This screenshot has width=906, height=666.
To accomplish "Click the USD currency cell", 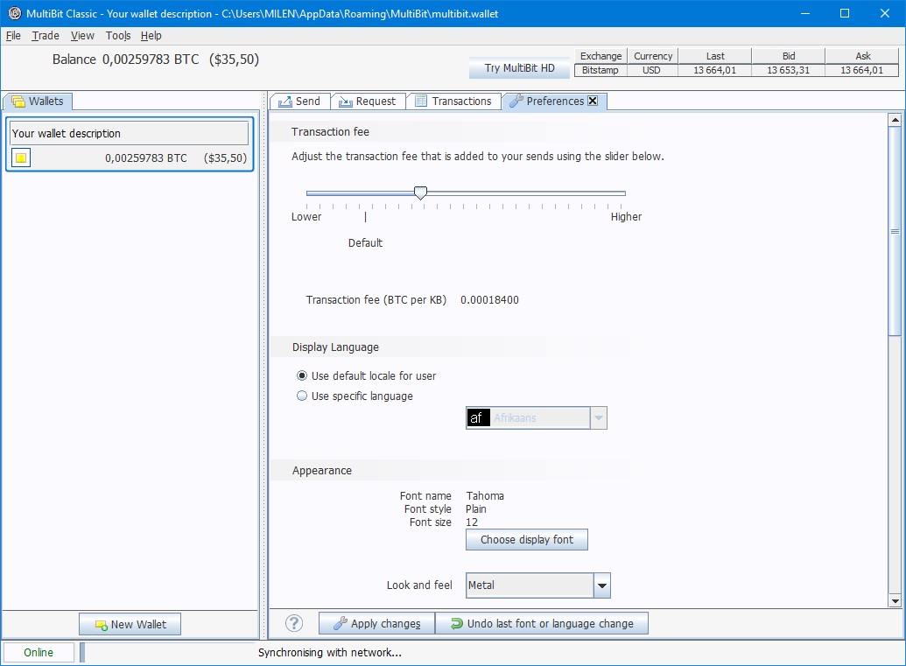I will point(652,70).
